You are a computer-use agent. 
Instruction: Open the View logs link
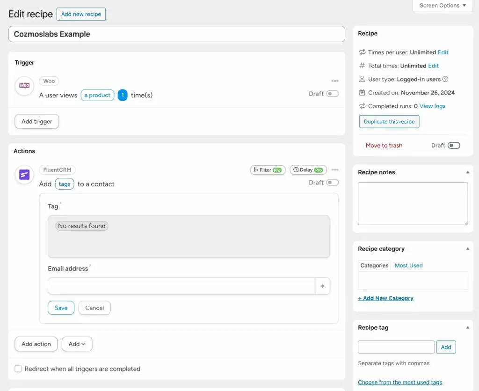[432, 106]
